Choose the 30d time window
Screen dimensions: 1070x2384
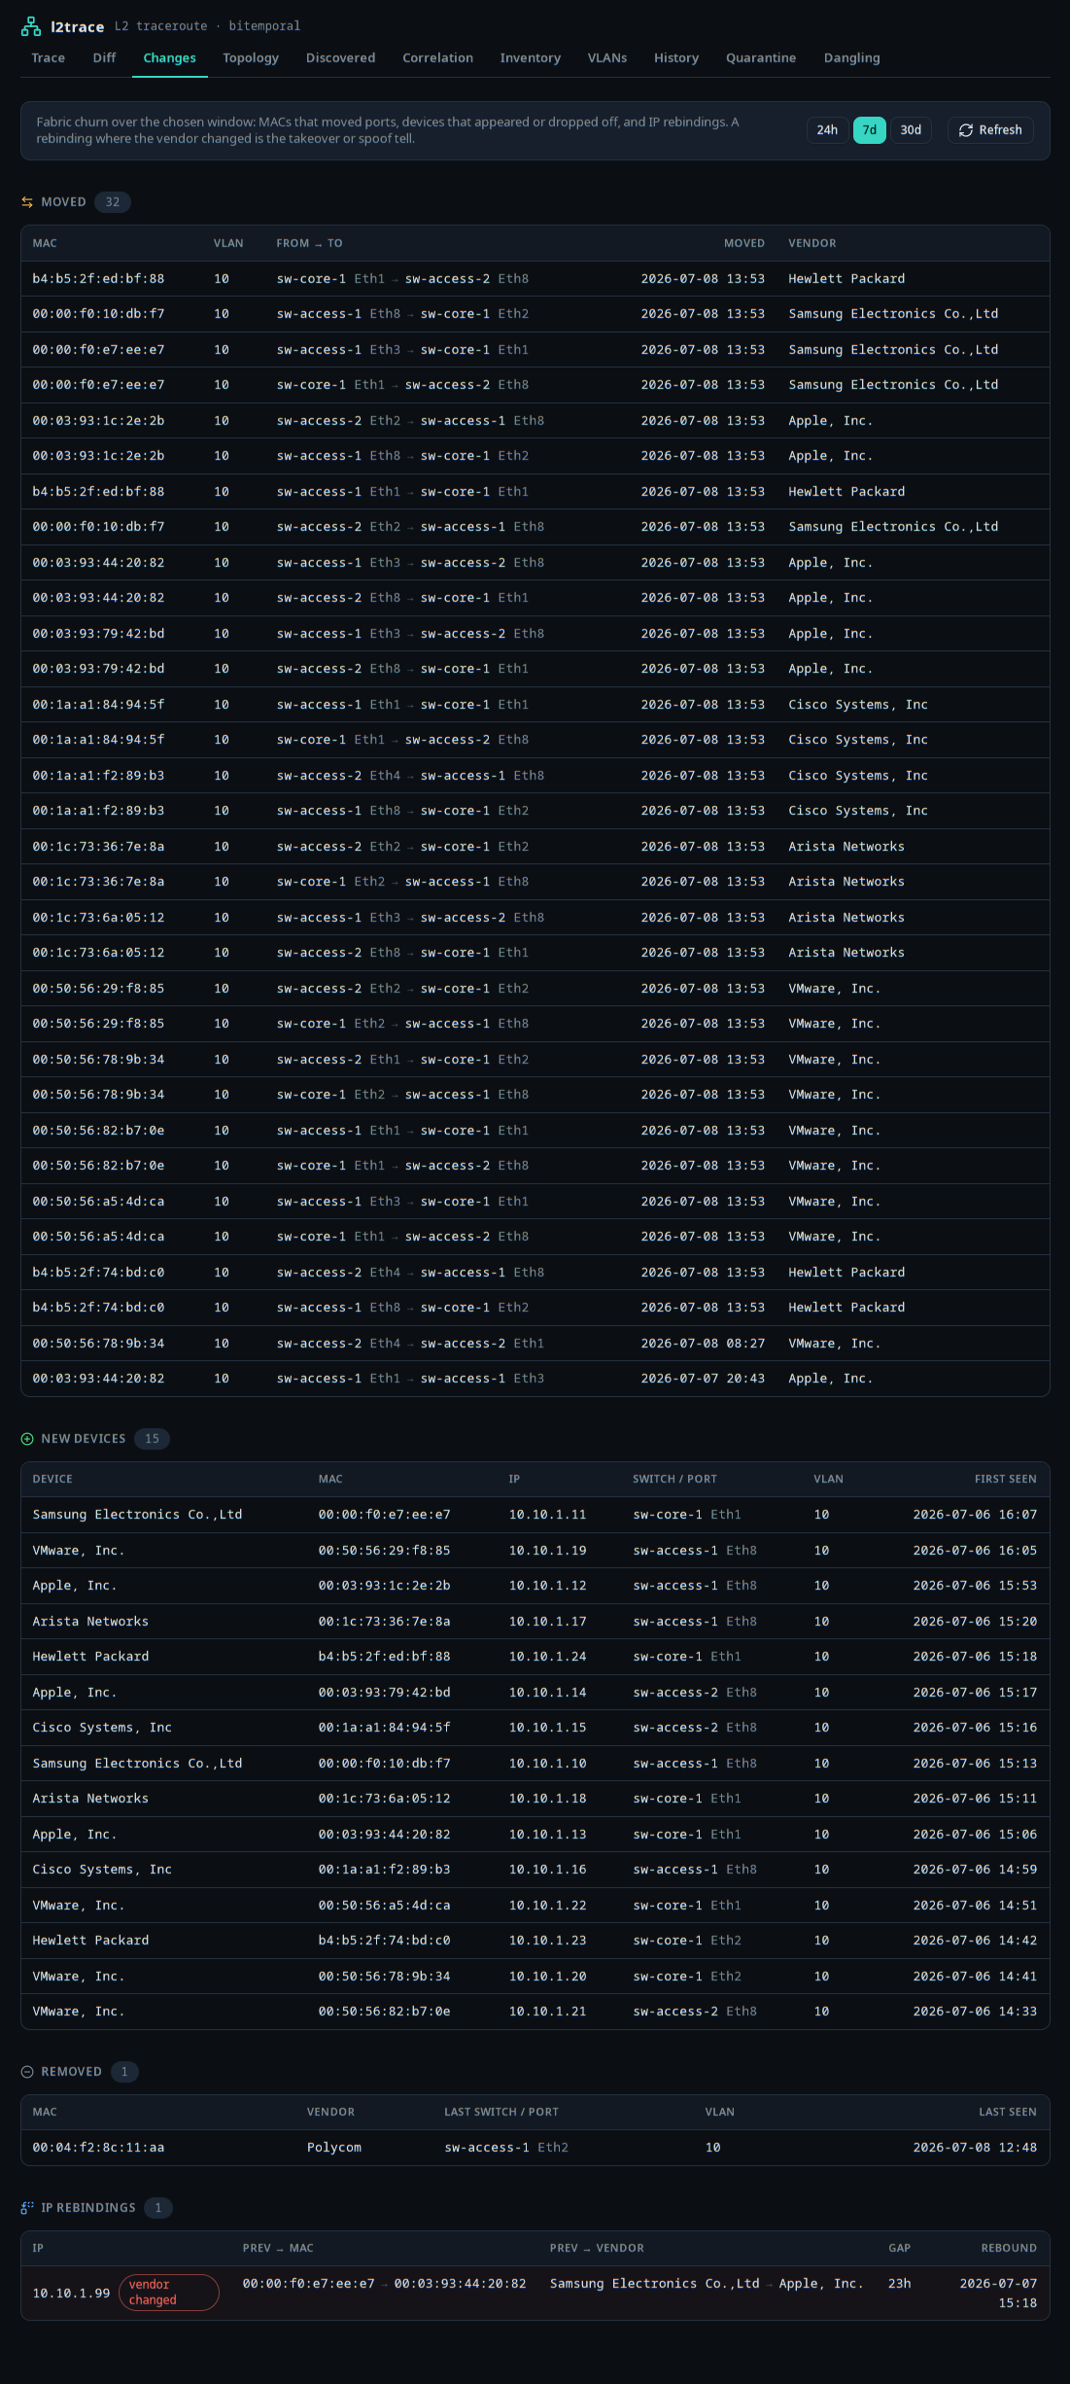point(911,130)
